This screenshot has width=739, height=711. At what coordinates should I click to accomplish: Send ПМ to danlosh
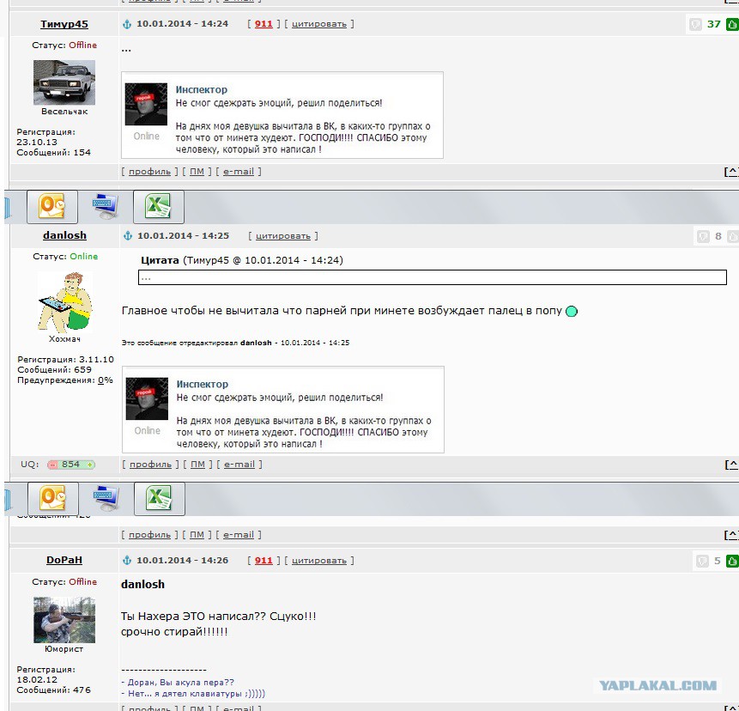click(197, 465)
